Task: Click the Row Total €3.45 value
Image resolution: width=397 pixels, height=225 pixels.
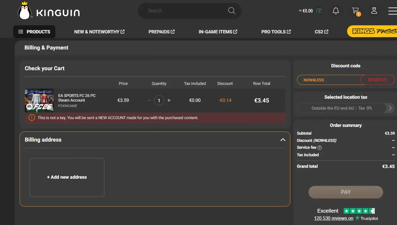Action: pyautogui.click(x=262, y=100)
